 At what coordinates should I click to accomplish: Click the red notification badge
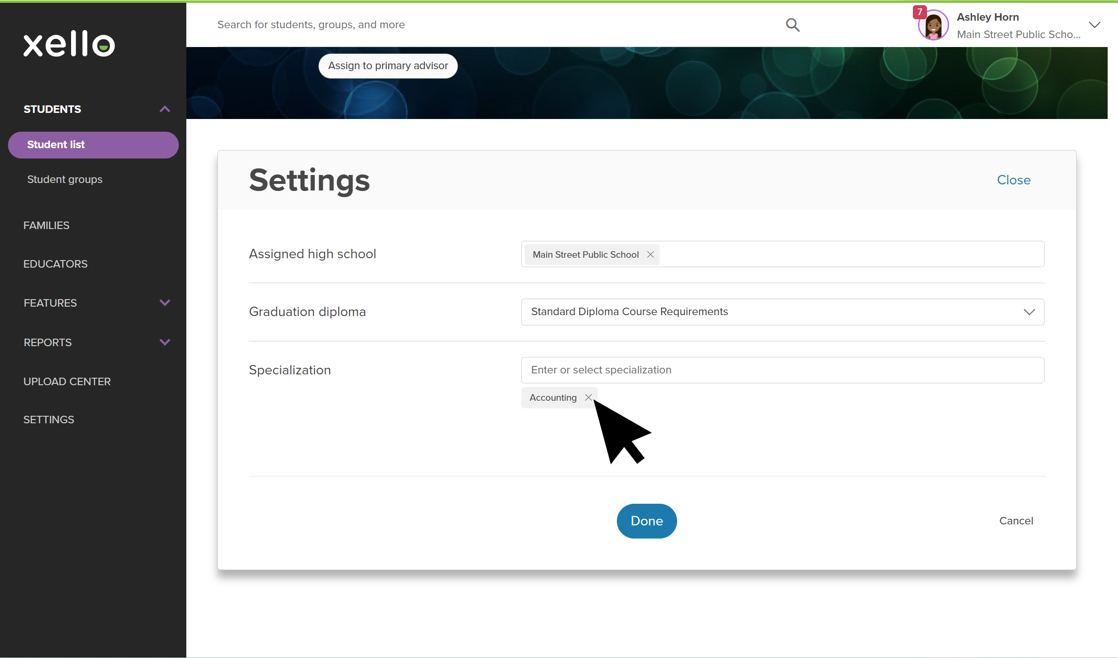(x=919, y=12)
